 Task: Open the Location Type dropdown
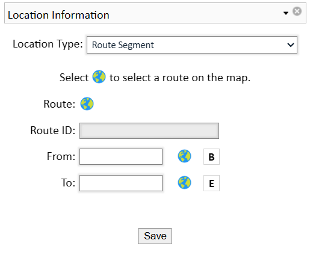192,45
